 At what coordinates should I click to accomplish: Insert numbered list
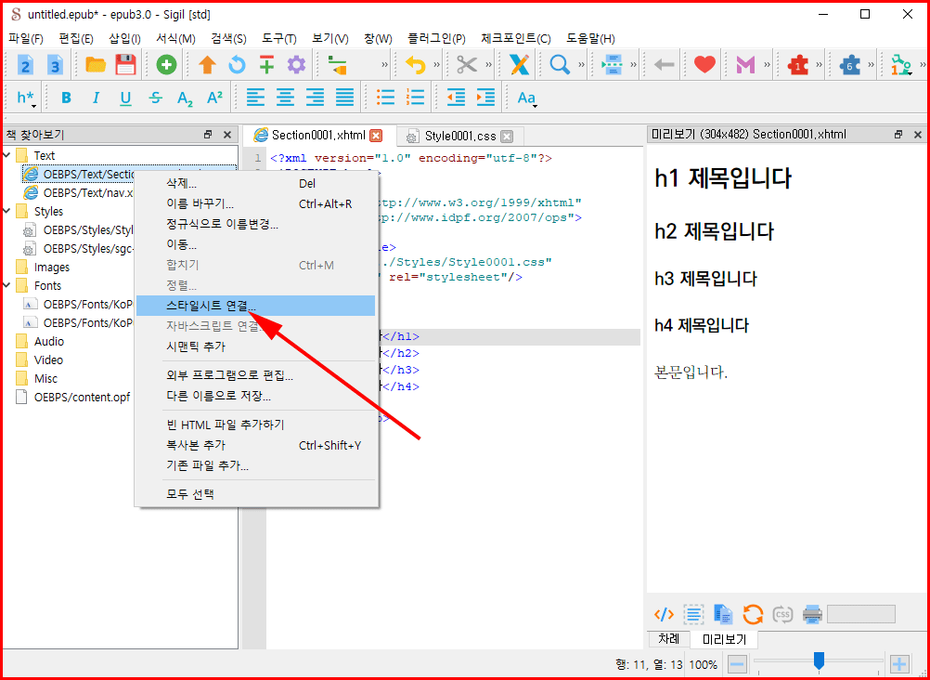click(415, 98)
